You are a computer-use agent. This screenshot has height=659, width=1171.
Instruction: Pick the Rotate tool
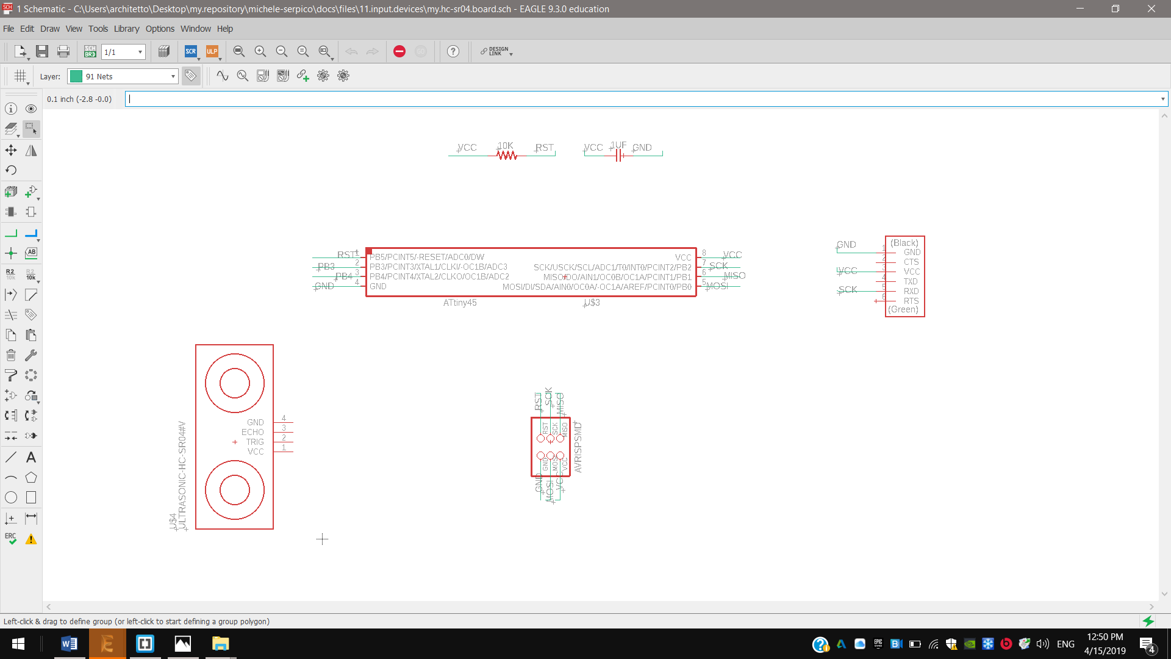pyautogui.click(x=11, y=170)
